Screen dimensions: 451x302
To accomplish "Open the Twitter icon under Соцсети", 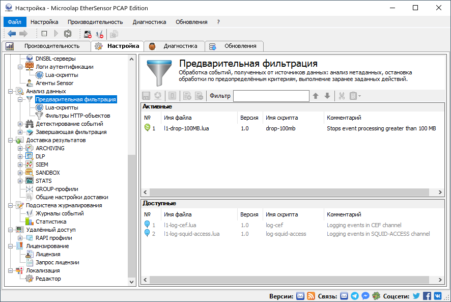I will point(416,295).
